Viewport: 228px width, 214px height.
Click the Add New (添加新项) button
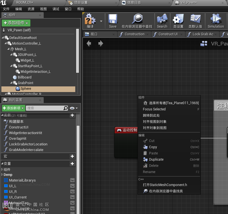tap(14, 108)
